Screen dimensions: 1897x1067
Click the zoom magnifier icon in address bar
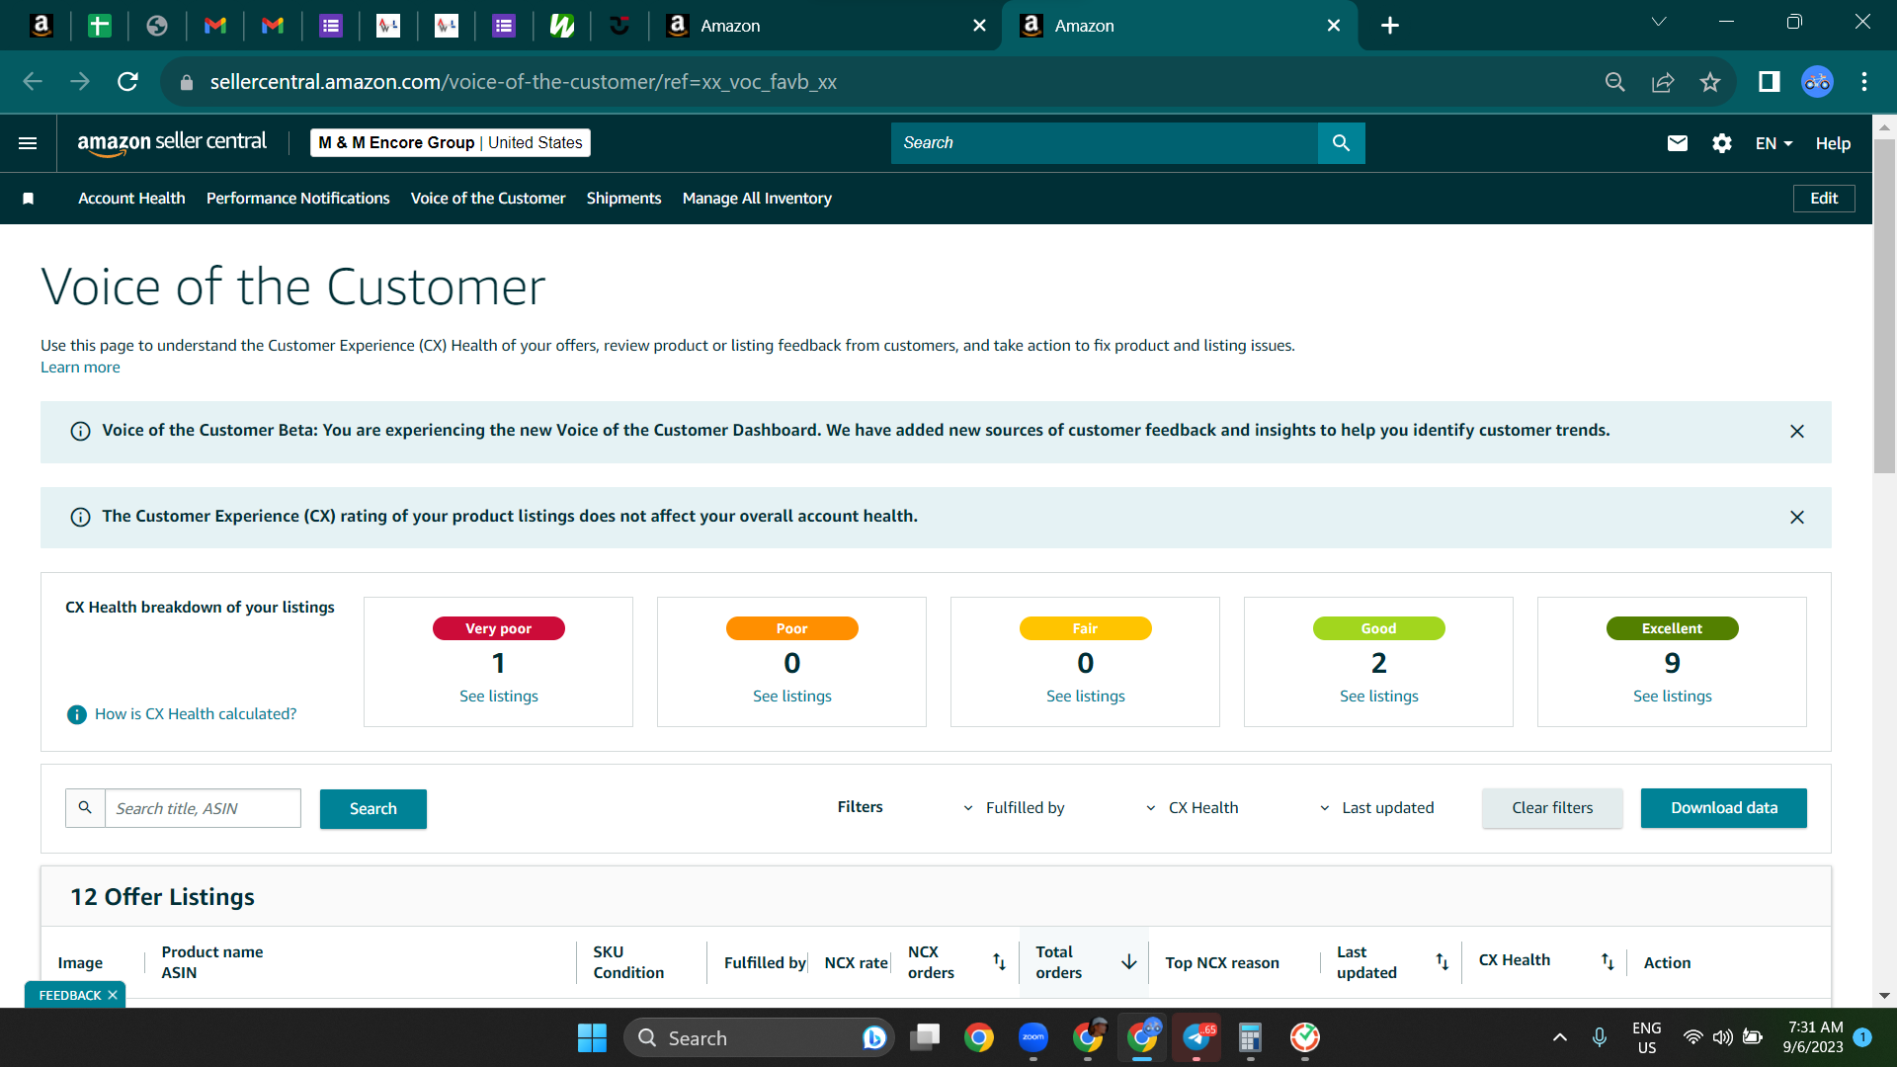tap(1614, 82)
